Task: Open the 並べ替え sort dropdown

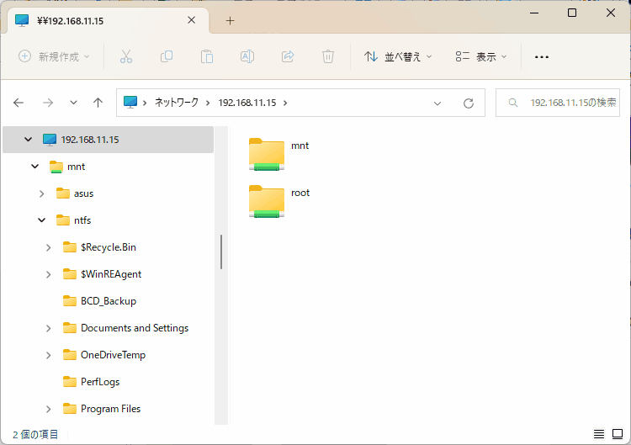Action: pyautogui.click(x=398, y=56)
